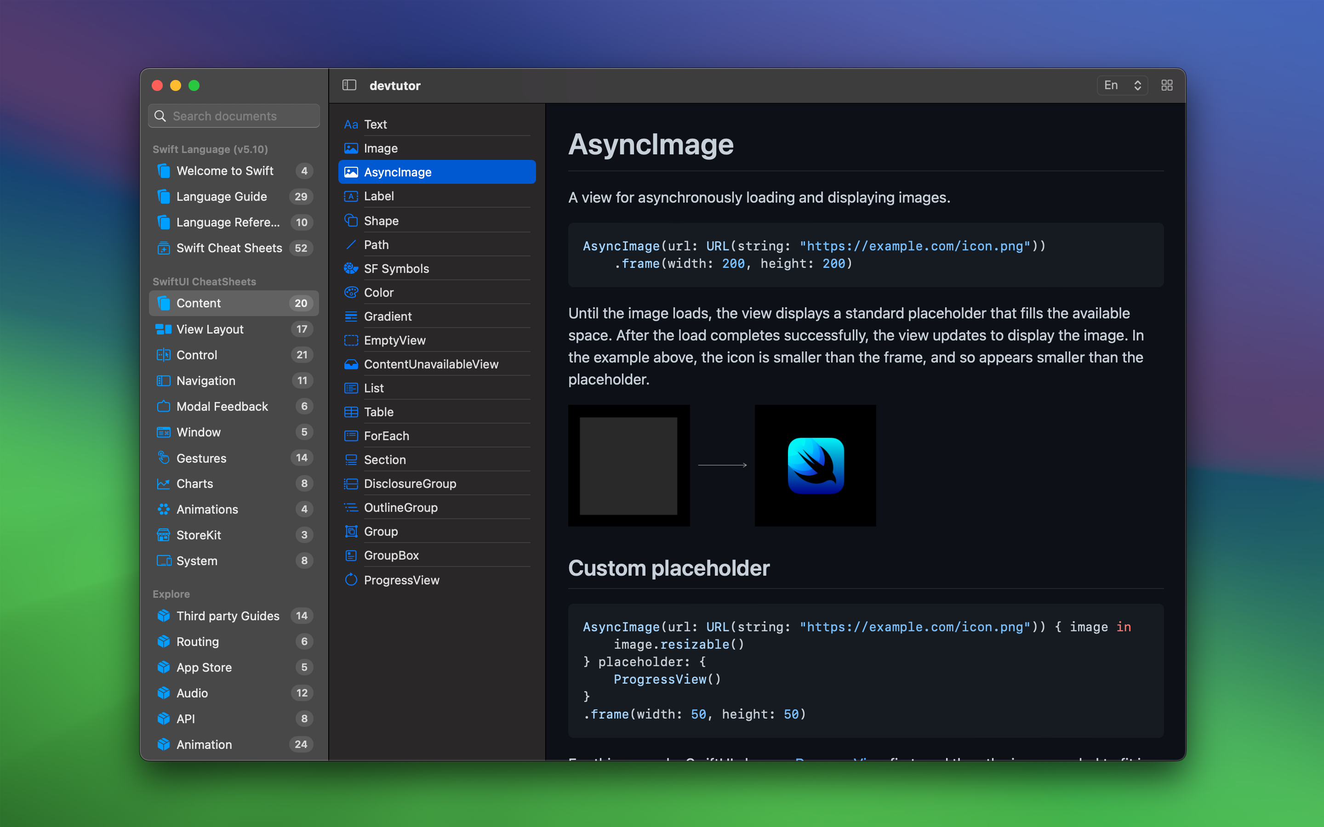Click the grid view icon in the toolbar
The image size is (1324, 827).
[x=1167, y=85]
